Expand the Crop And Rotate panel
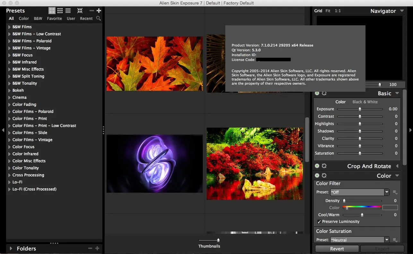Image resolution: width=413 pixels, height=254 pixels. tap(397, 166)
